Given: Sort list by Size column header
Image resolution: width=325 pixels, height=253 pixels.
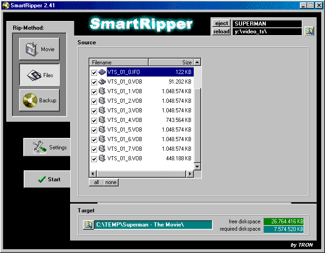Looking at the screenshot, I should click(171, 63).
